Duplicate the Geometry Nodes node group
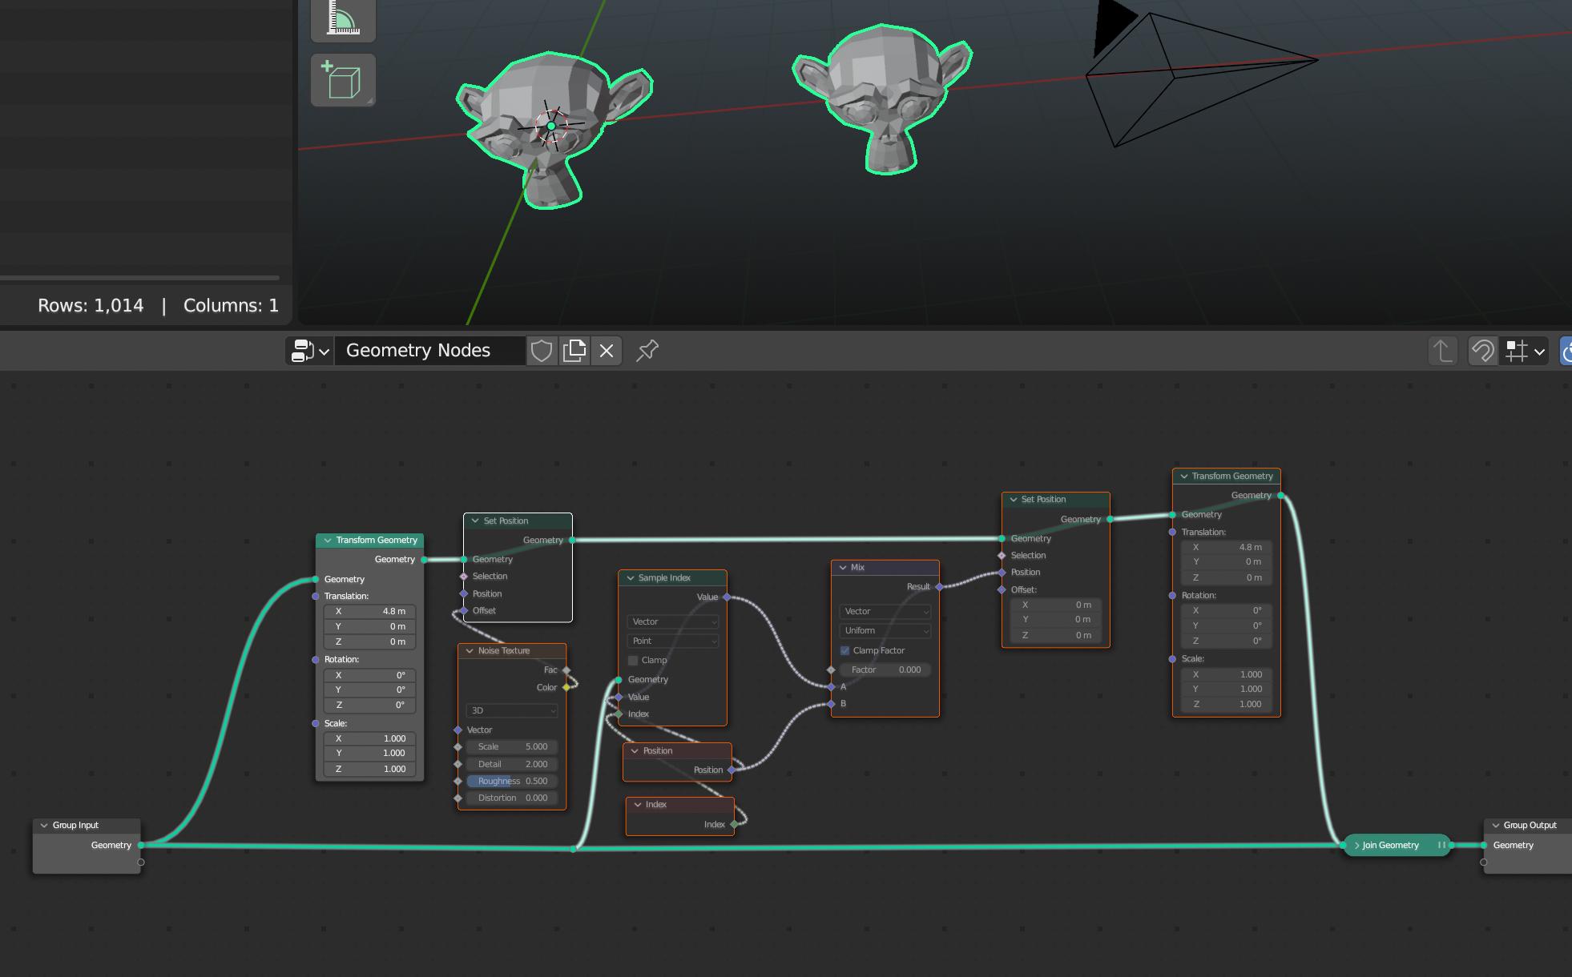The width and height of the screenshot is (1572, 977). 574,351
